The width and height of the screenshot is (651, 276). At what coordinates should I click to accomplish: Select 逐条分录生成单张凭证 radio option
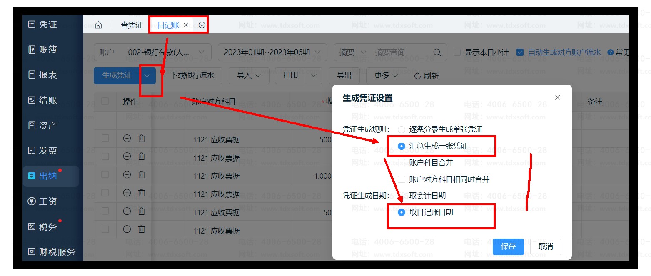(402, 129)
